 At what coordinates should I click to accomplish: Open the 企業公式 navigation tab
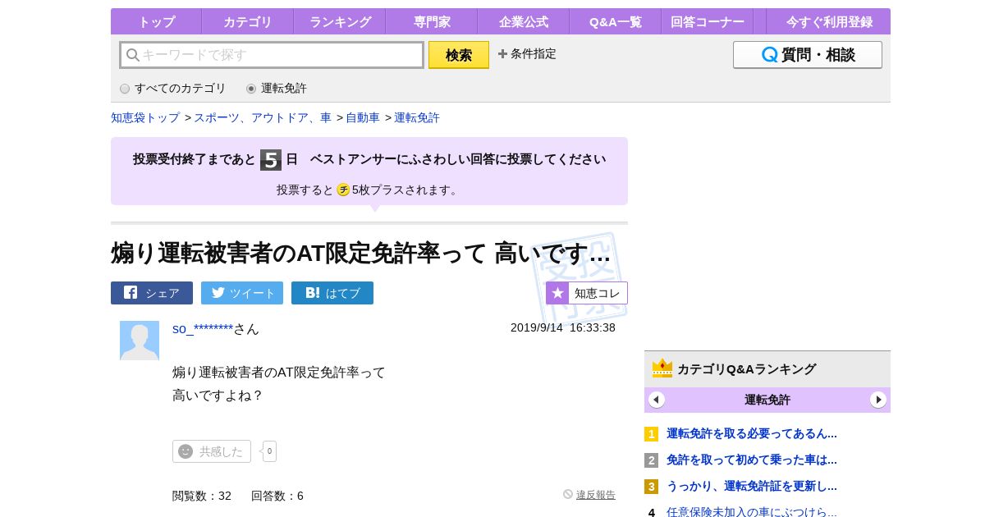[524, 21]
